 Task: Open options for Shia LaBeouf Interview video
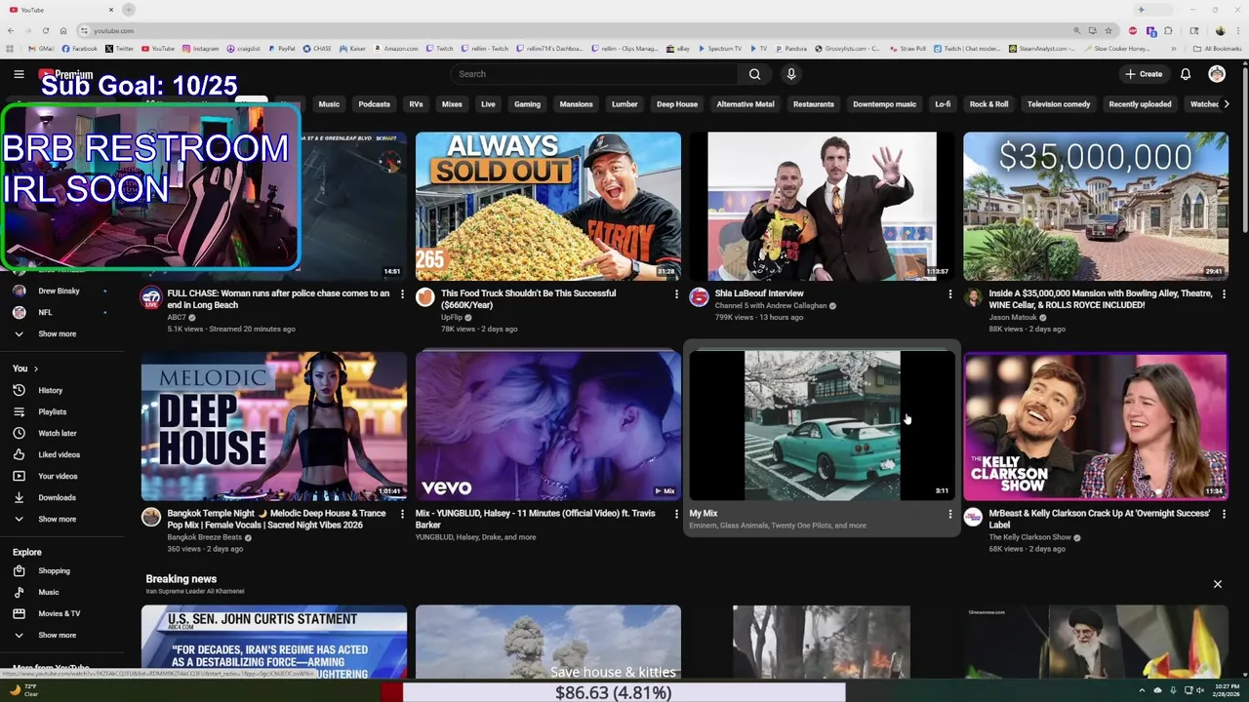tap(950, 293)
